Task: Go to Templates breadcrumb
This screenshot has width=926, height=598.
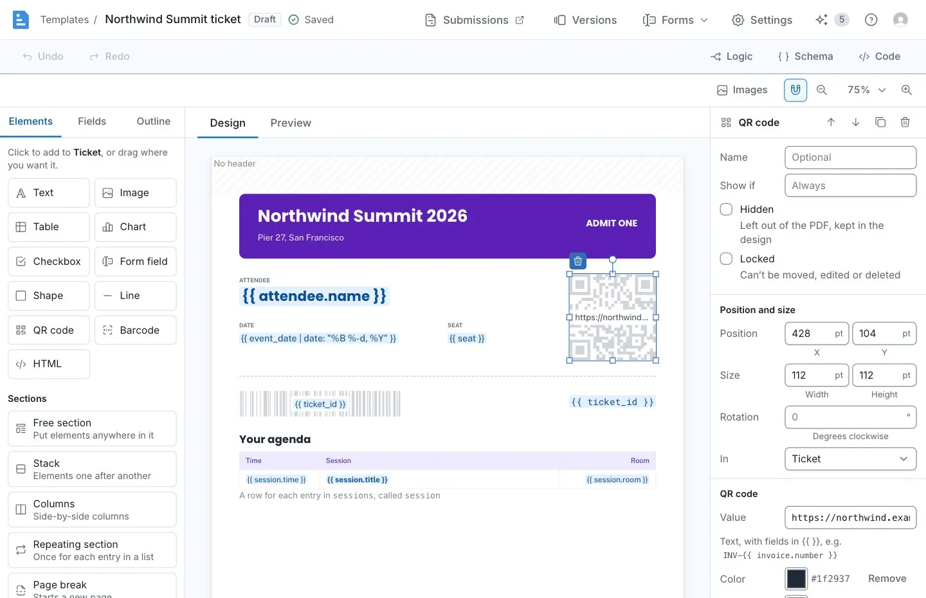Action: (64, 20)
